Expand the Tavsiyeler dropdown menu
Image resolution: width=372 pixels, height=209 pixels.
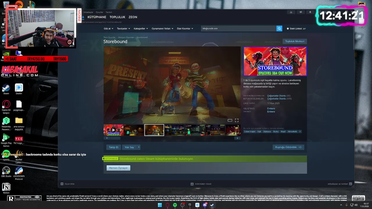pyautogui.click(x=123, y=29)
